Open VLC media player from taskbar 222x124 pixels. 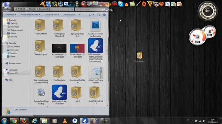(x=65, y=121)
